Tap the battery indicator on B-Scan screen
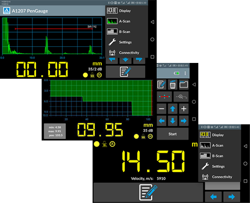Viewport: 250px width, 203px height. pos(177,73)
